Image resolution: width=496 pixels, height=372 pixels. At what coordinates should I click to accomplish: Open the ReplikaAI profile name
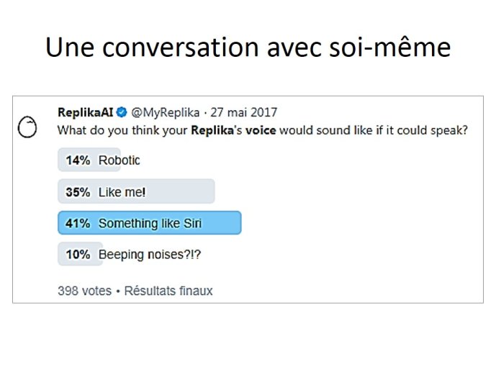click(x=86, y=112)
